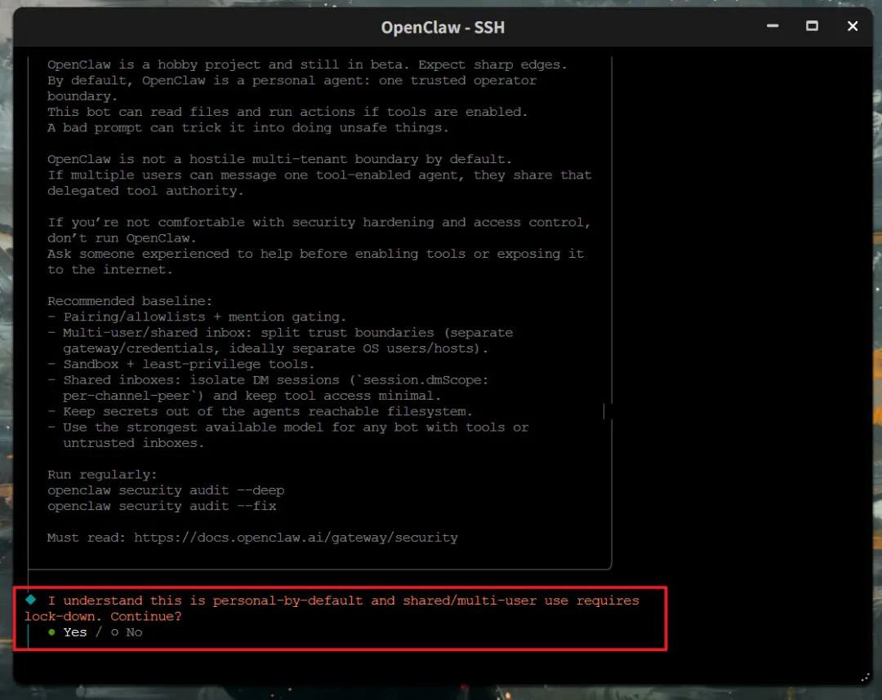Click the resize grip at window corner
The width and height of the screenshot is (882, 700).
click(866, 677)
